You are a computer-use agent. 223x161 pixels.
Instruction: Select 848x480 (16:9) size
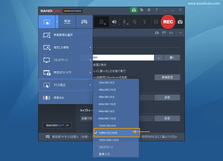coord(116,118)
